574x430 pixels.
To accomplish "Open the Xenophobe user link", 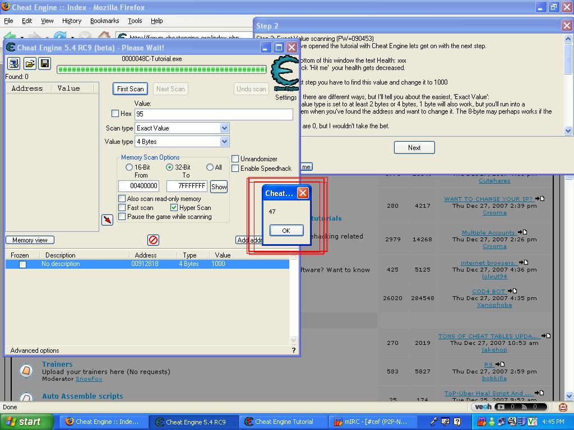I will [494, 305].
